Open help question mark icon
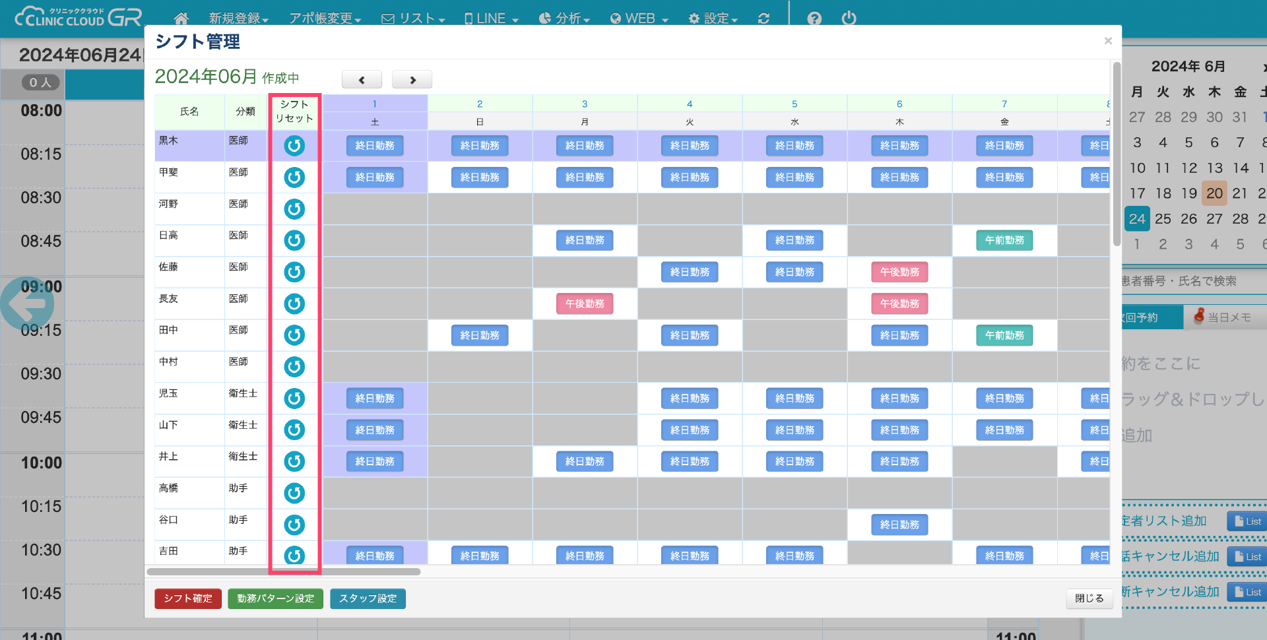1267x640 pixels. 814,18
